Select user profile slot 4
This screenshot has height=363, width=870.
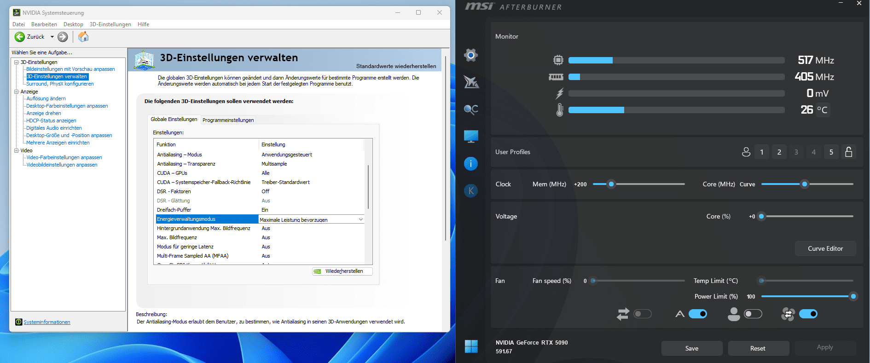click(x=814, y=152)
